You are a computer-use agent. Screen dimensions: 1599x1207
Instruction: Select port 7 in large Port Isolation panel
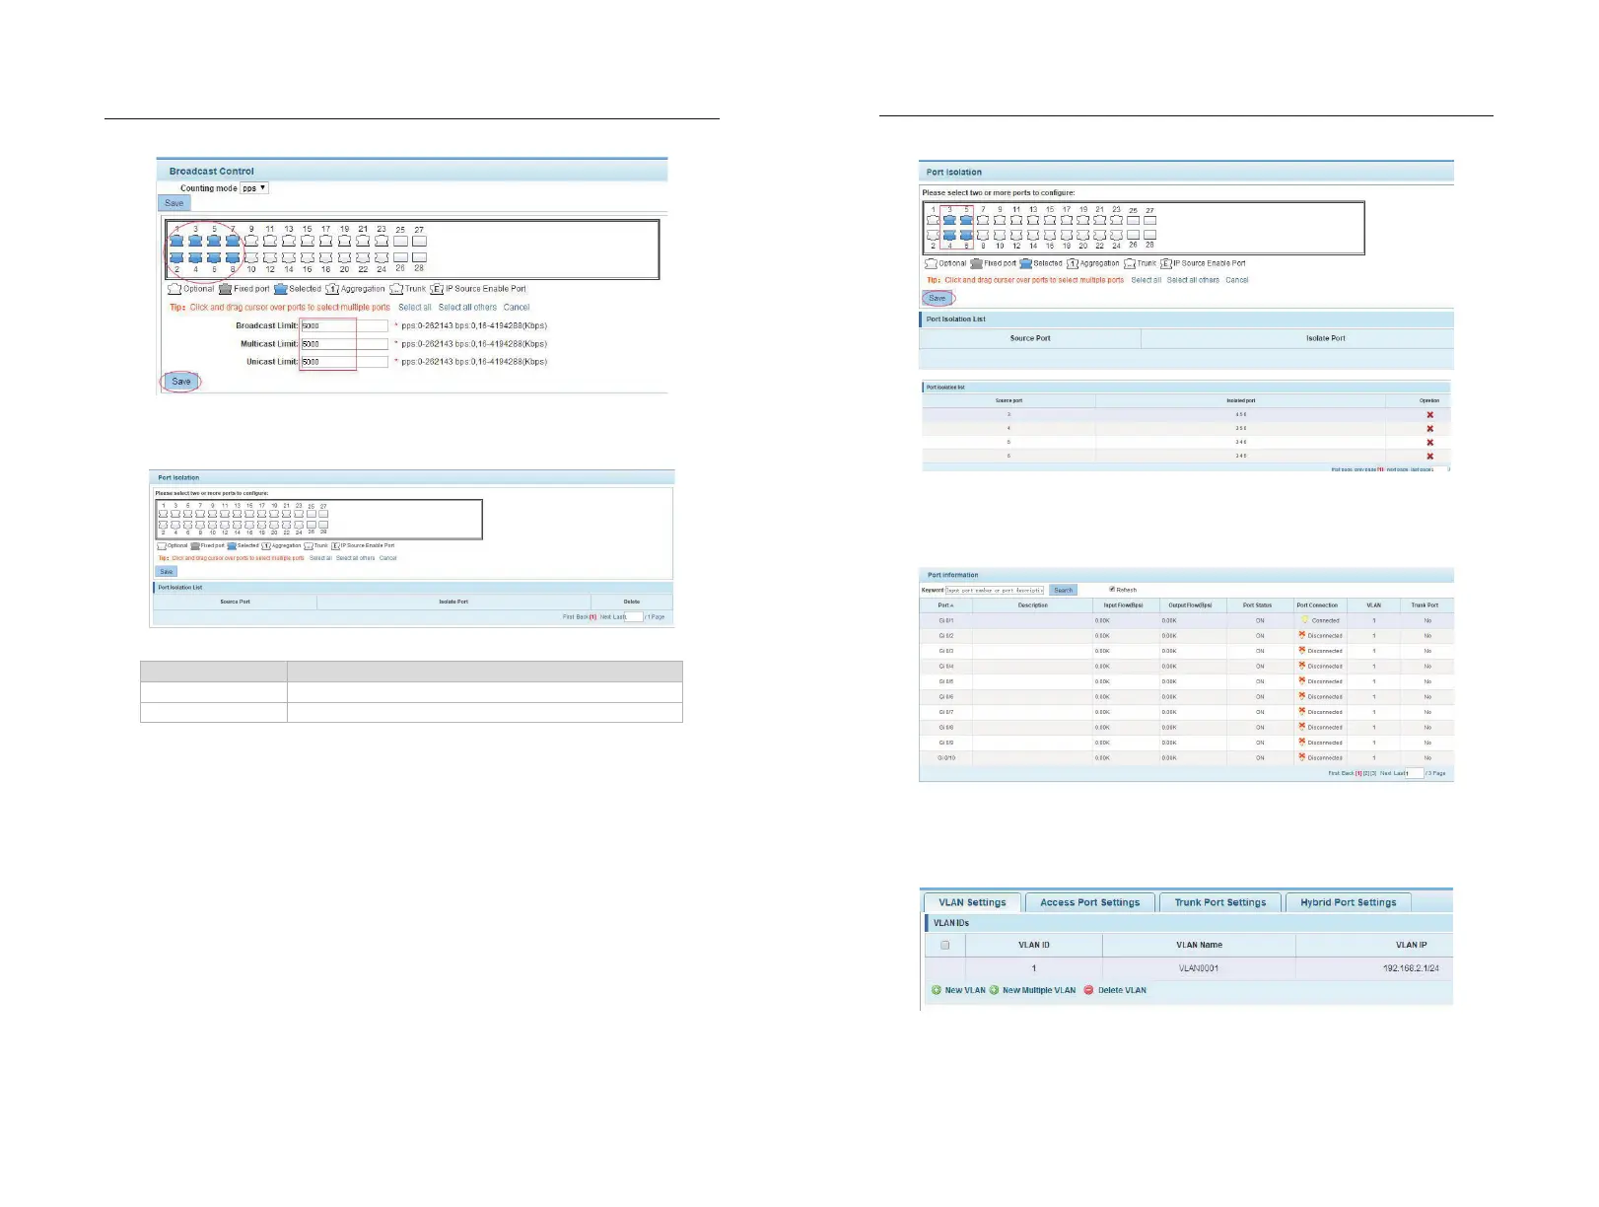[x=983, y=220]
